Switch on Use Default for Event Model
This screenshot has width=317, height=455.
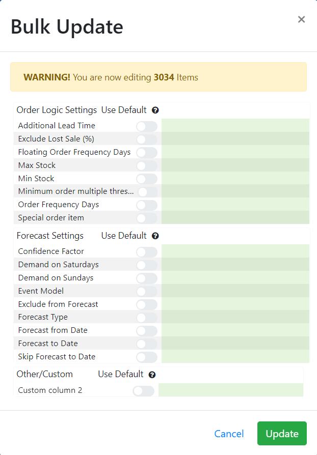point(147,291)
